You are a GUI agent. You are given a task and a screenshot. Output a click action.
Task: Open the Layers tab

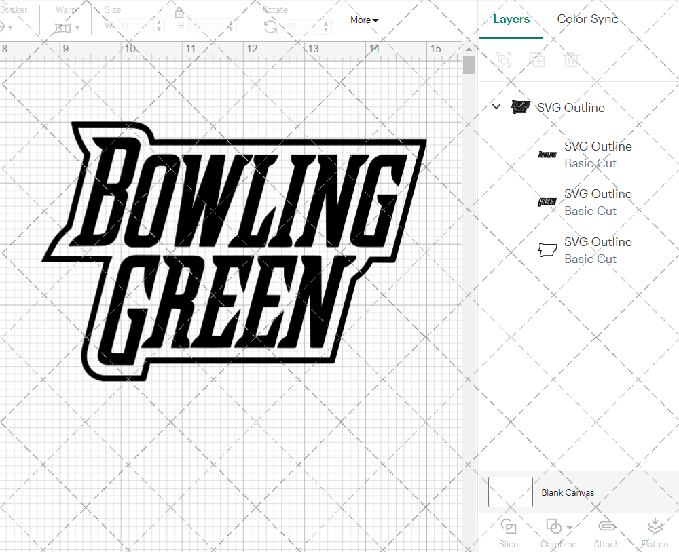coord(511,19)
